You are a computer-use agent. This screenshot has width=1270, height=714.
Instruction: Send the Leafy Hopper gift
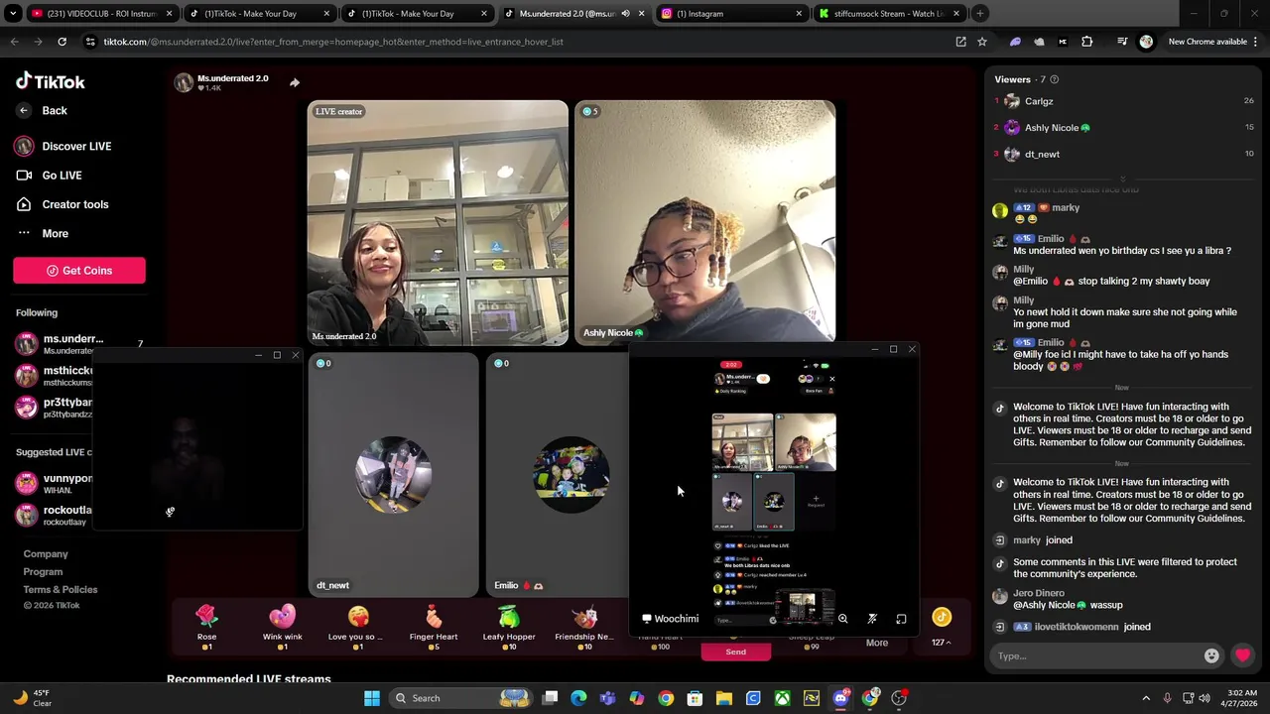coord(509,625)
